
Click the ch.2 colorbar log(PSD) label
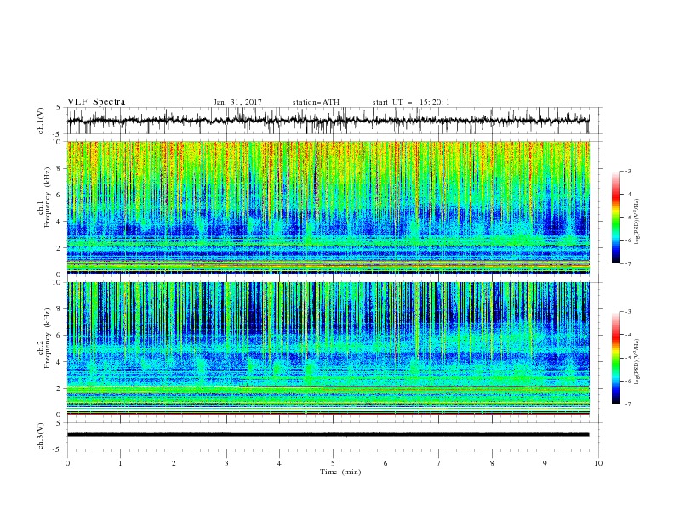click(x=637, y=361)
